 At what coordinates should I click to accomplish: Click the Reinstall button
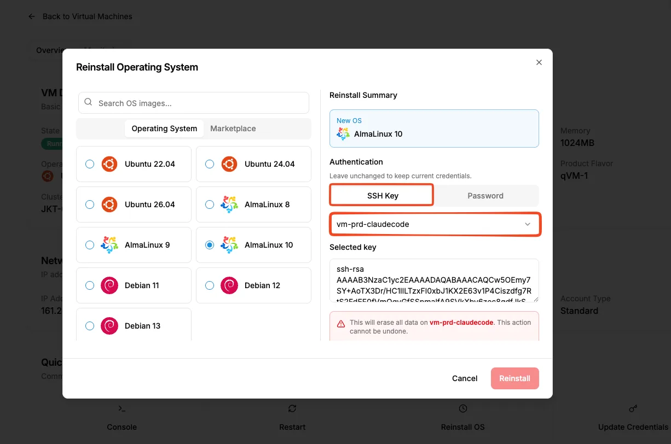(515, 378)
